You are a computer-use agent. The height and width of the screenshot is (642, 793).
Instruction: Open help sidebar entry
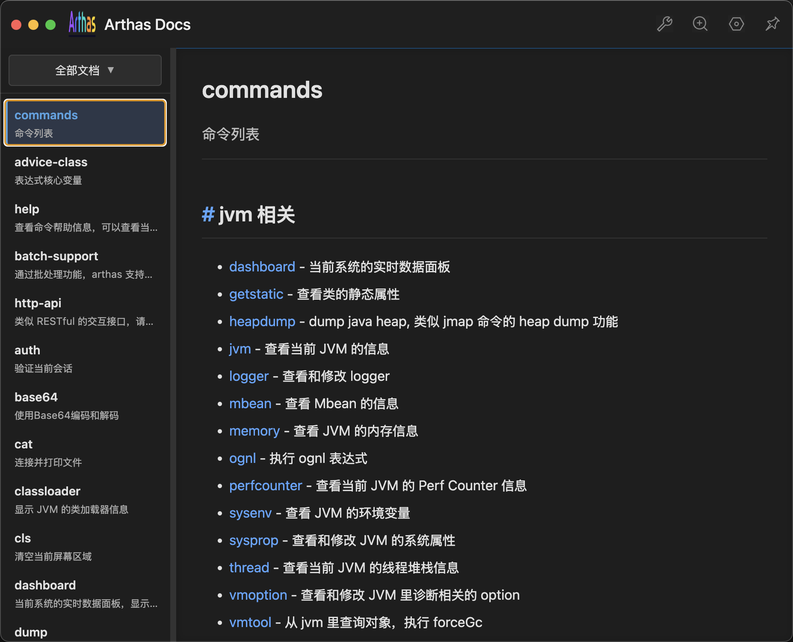click(85, 218)
